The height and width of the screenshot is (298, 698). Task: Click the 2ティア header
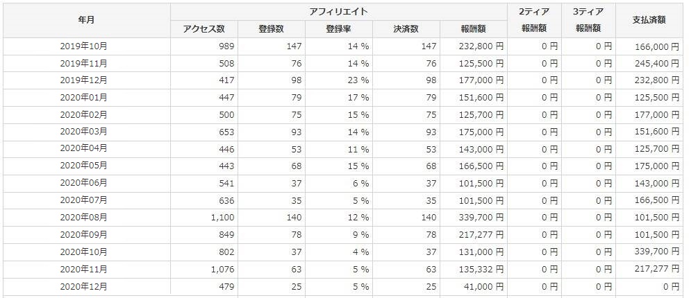[x=534, y=12]
